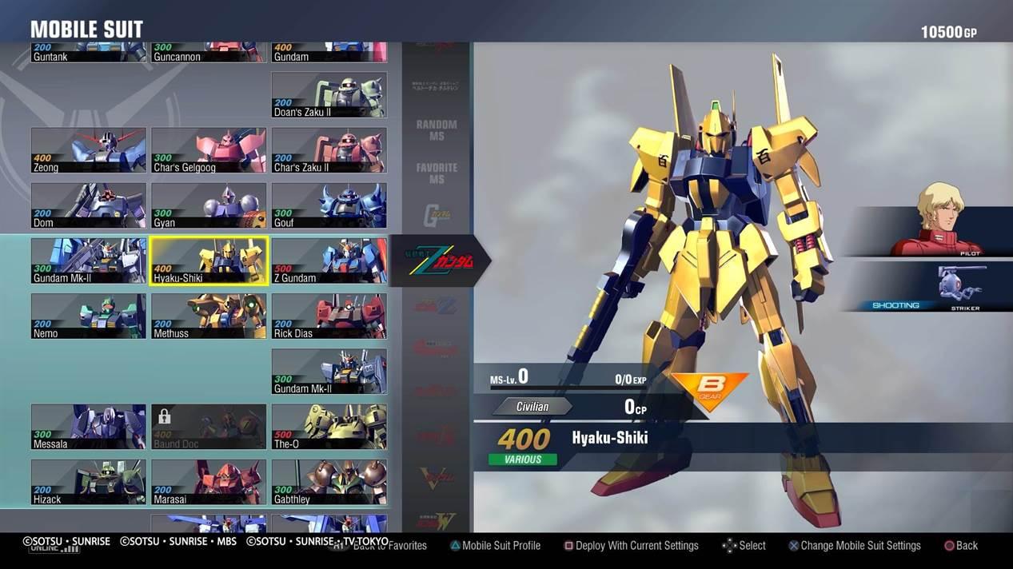The height and width of the screenshot is (569, 1013).
Task: Pick the Marasai mobile suit
Action: pyautogui.click(x=209, y=482)
